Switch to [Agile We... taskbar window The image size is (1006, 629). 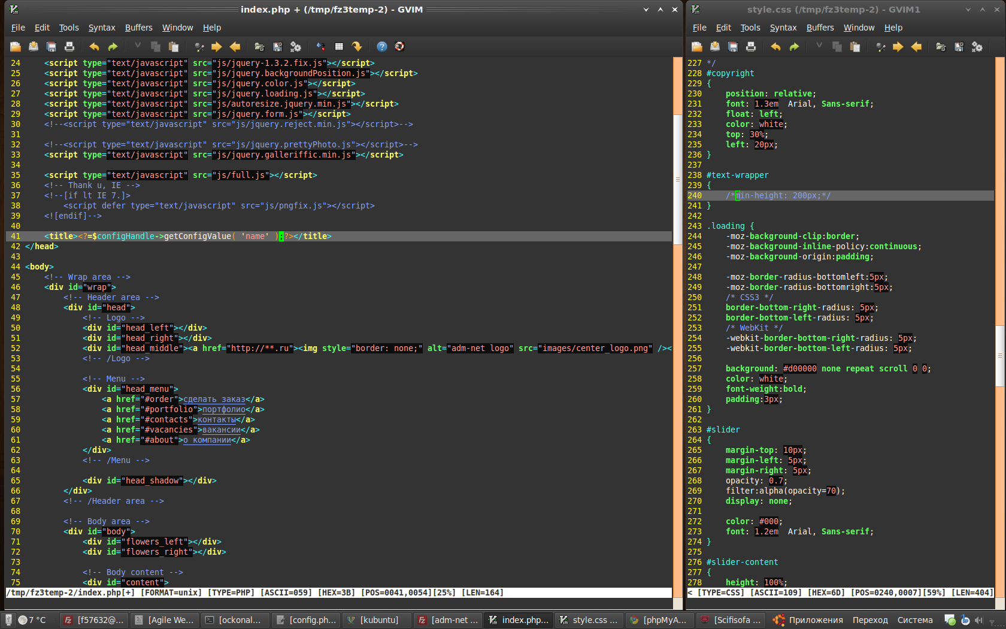point(165,620)
